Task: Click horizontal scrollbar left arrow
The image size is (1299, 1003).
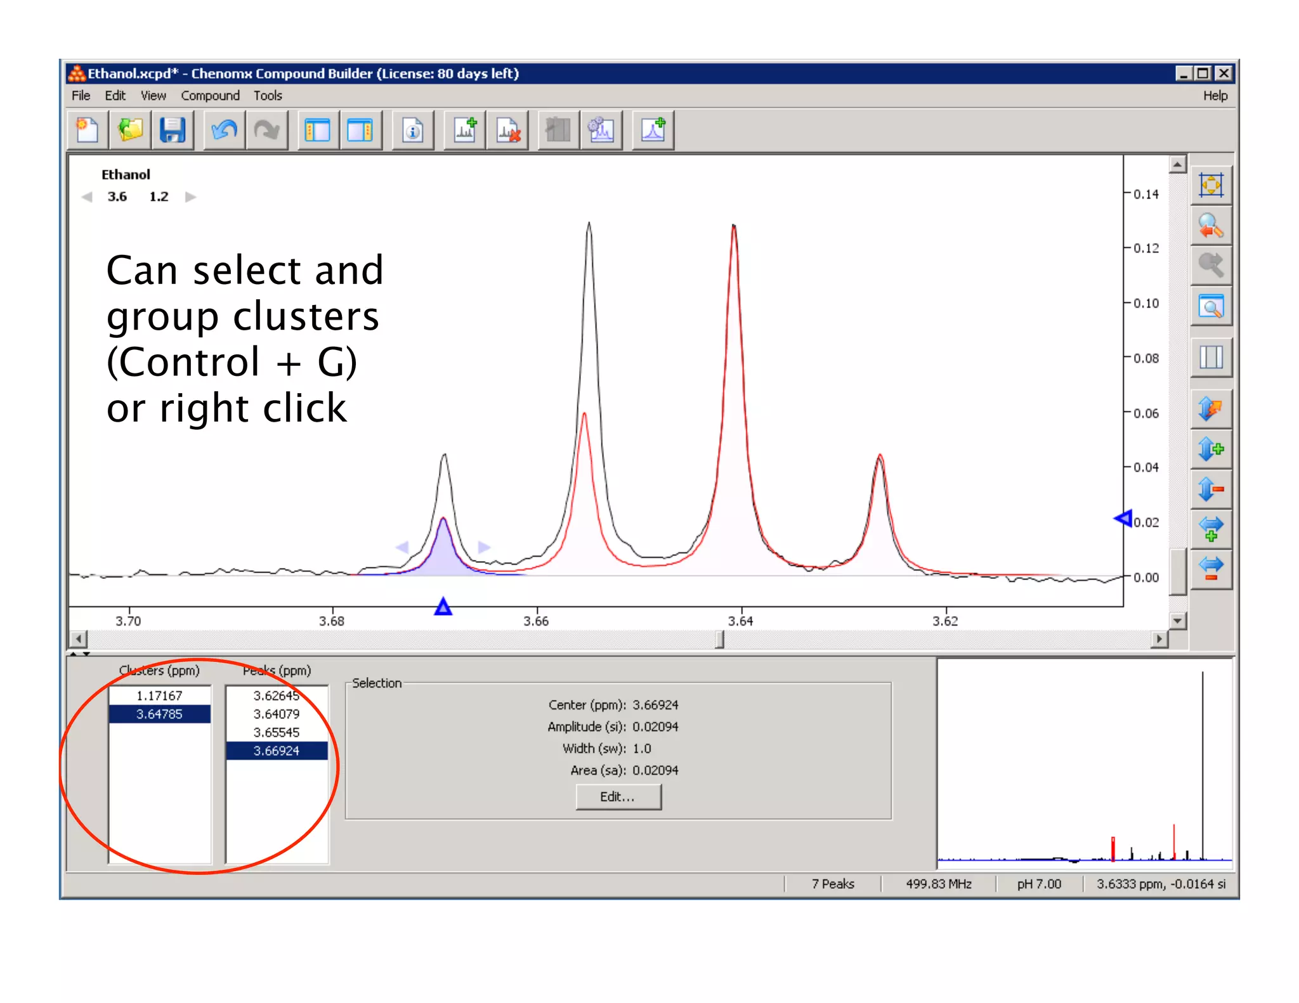Action: 78,638
